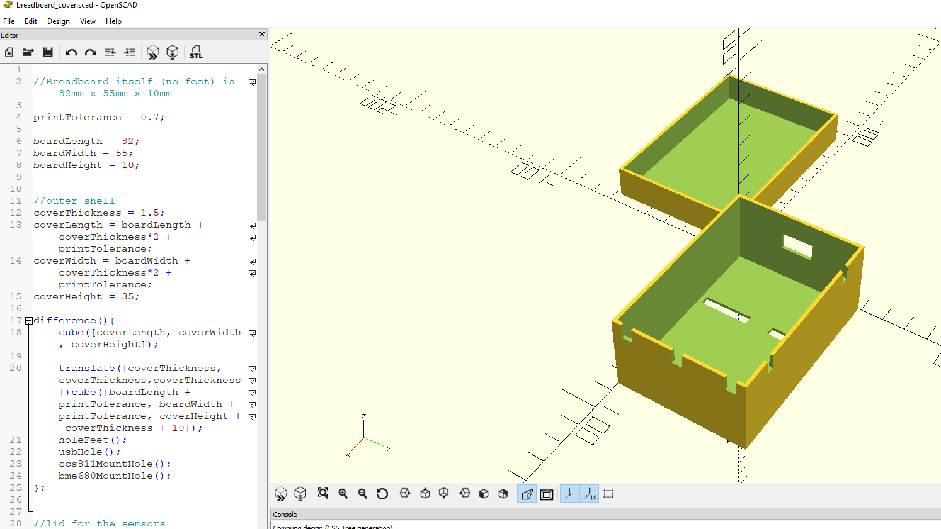Viewport: 941px width, 529px height.
Task: Click the Redo arrow icon
Action: coord(91,52)
